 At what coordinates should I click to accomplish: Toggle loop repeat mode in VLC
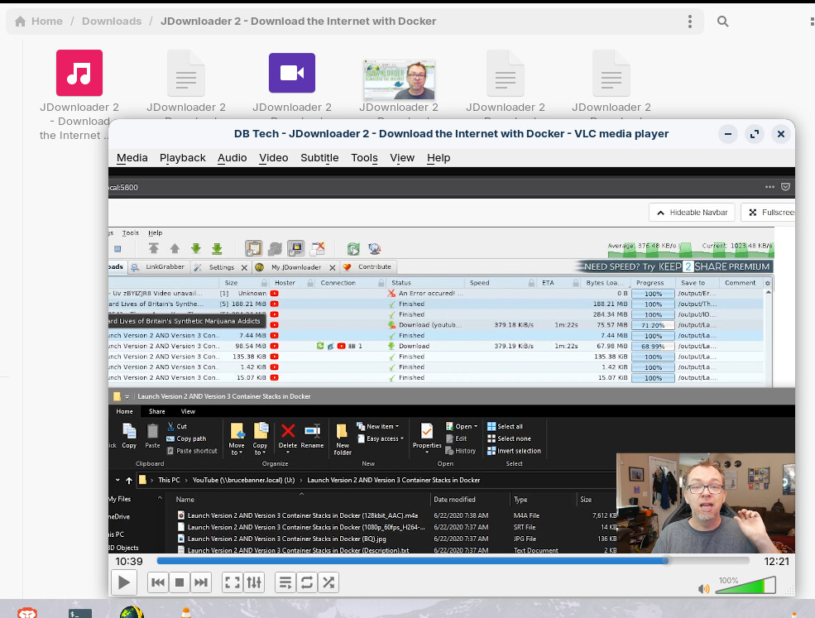pos(307,582)
